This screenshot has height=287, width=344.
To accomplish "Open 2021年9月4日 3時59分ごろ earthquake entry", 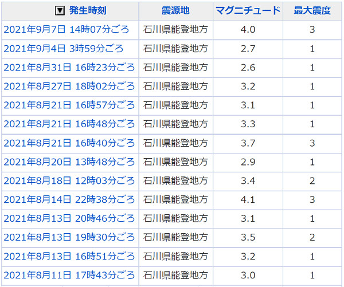I will [64, 49].
